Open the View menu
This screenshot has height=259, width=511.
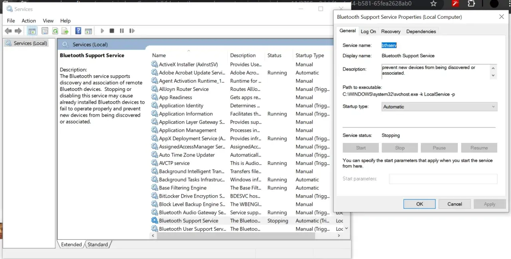(x=48, y=21)
